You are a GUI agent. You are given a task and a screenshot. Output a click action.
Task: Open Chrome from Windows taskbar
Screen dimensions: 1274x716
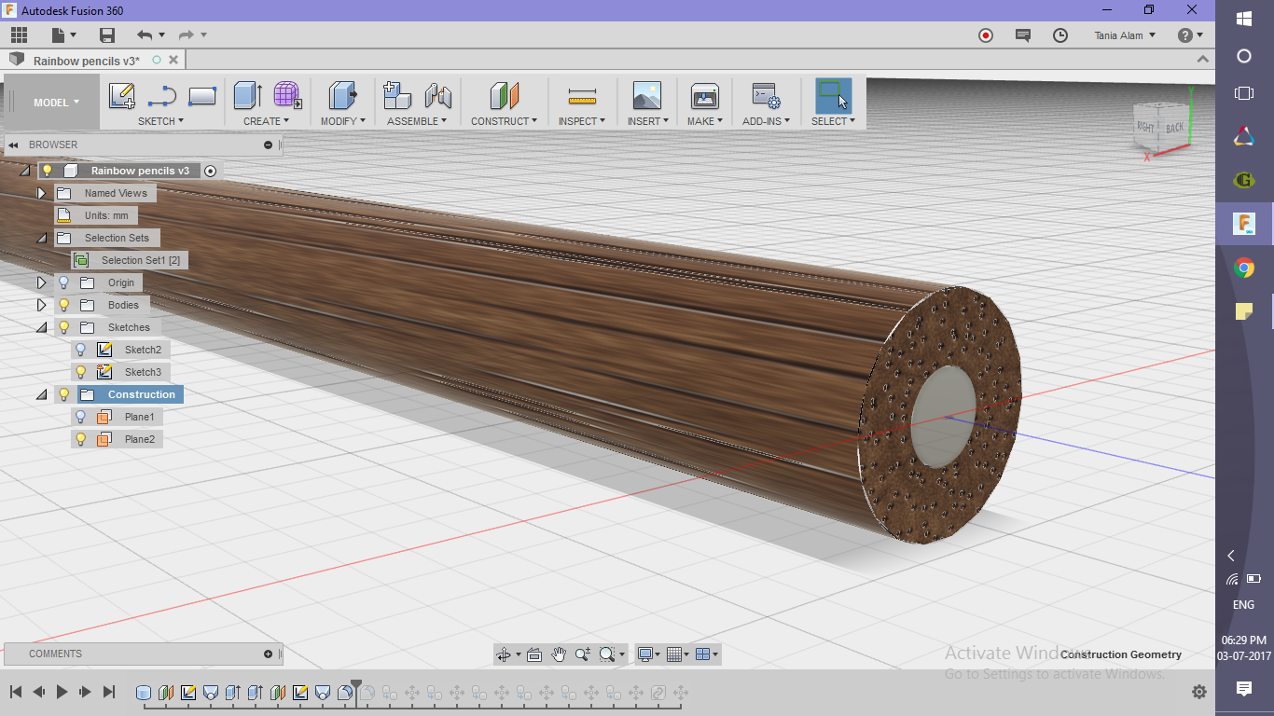(1243, 268)
